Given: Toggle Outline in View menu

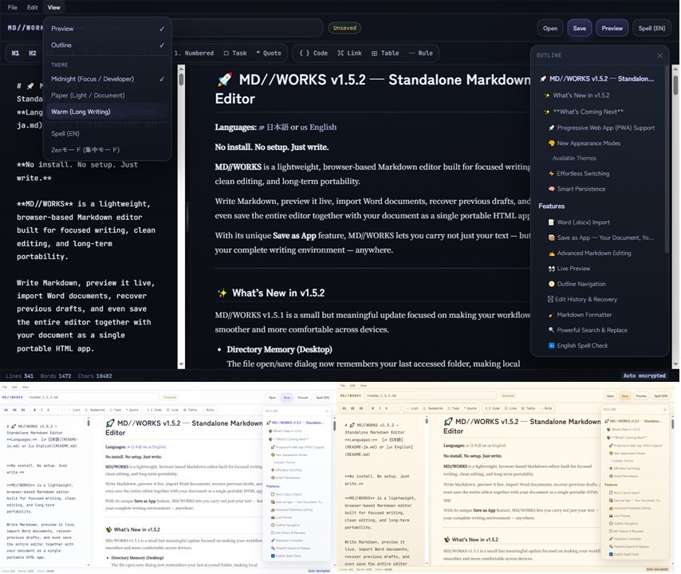Looking at the screenshot, I should click(x=108, y=45).
